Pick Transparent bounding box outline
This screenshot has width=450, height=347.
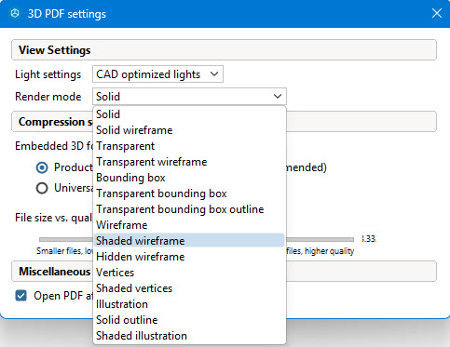click(189, 209)
